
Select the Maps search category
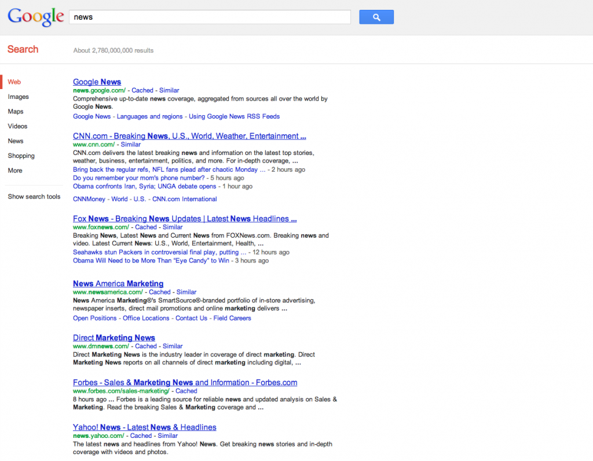(16, 112)
